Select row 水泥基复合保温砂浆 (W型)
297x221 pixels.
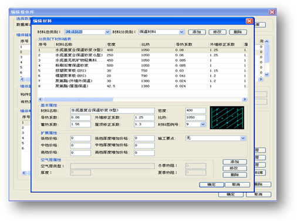[x=143, y=50]
